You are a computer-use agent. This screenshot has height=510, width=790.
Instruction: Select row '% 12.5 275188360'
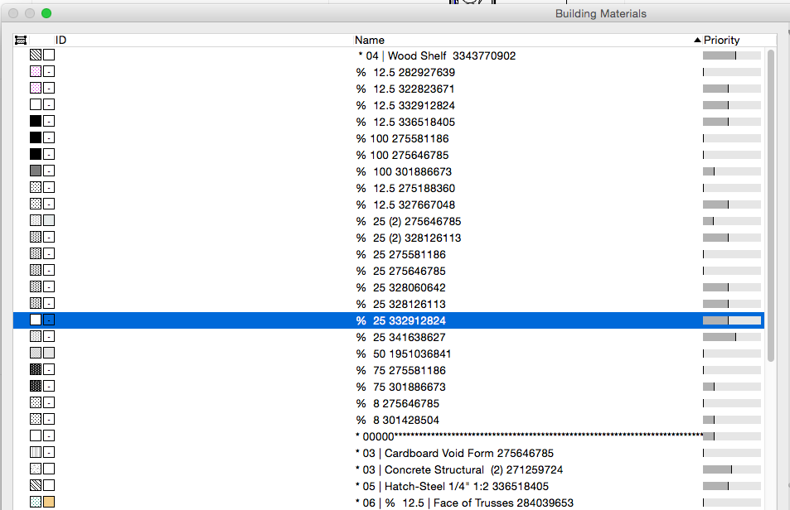(389, 188)
